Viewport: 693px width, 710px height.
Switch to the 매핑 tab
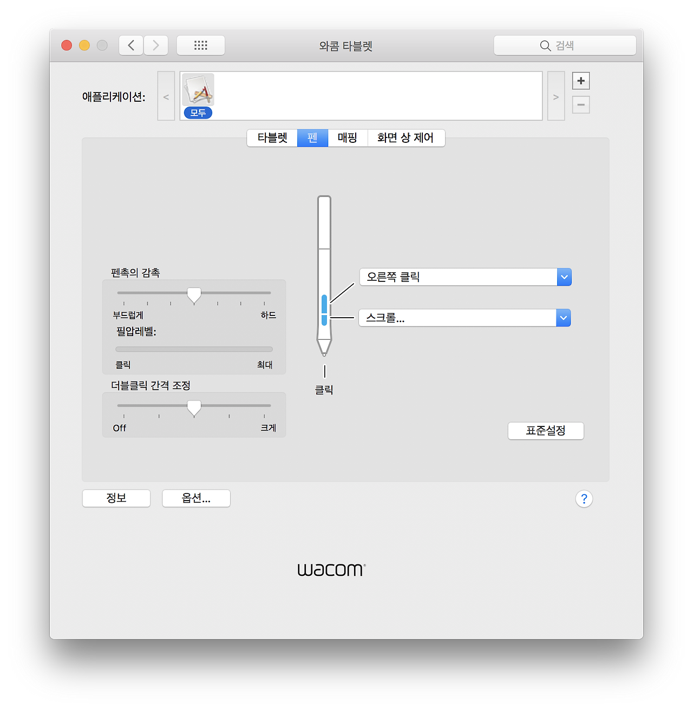pyautogui.click(x=348, y=138)
